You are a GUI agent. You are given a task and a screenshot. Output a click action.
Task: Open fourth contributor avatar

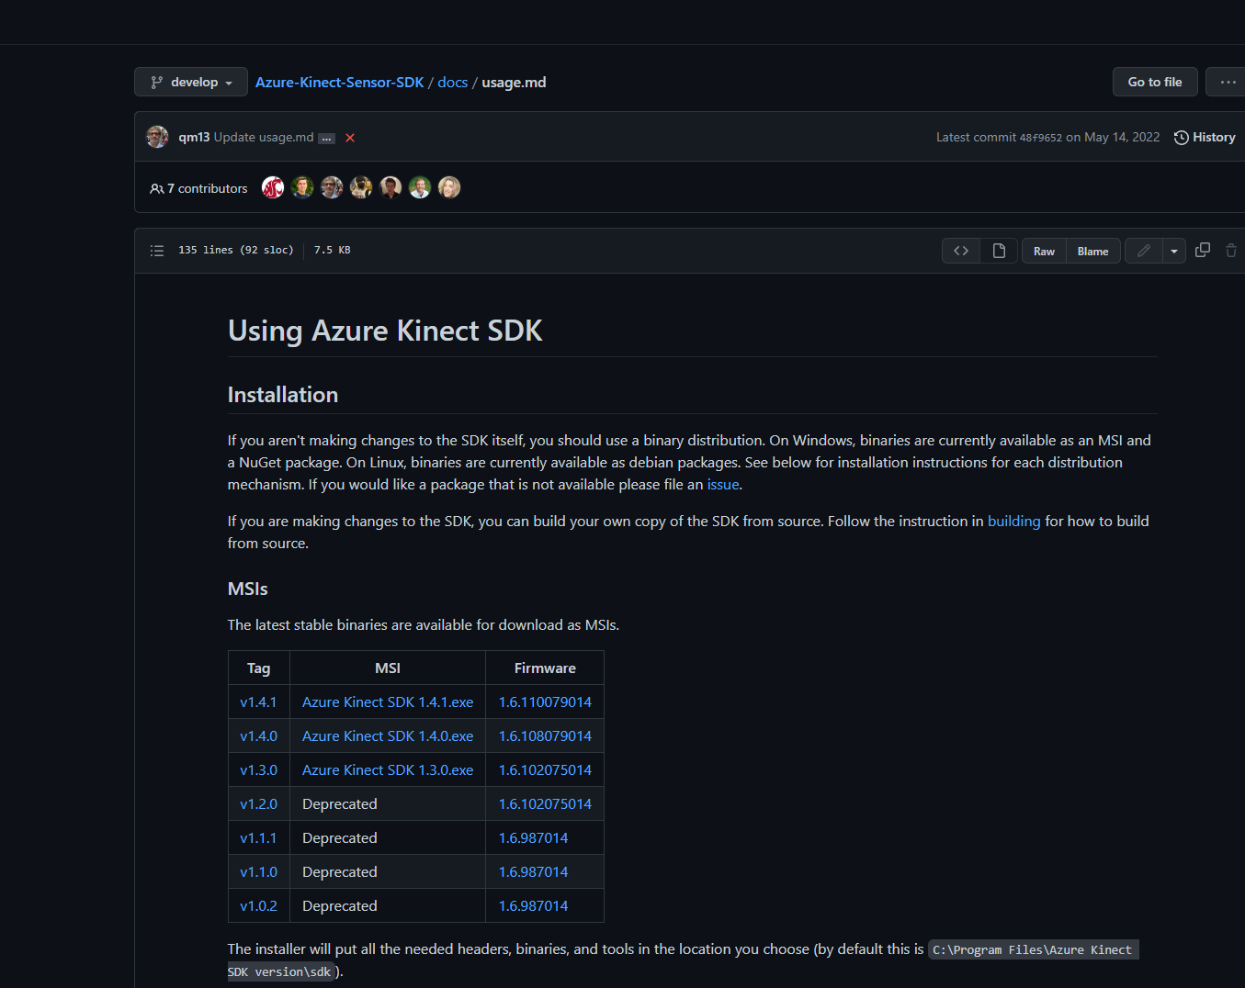[361, 187]
